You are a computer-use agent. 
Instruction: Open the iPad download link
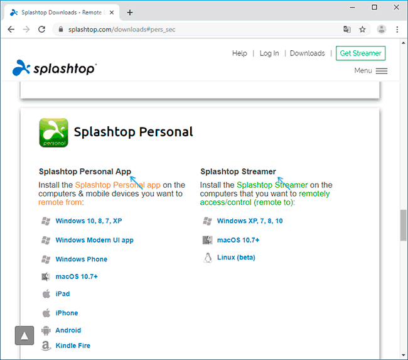pyautogui.click(x=63, y=294)
